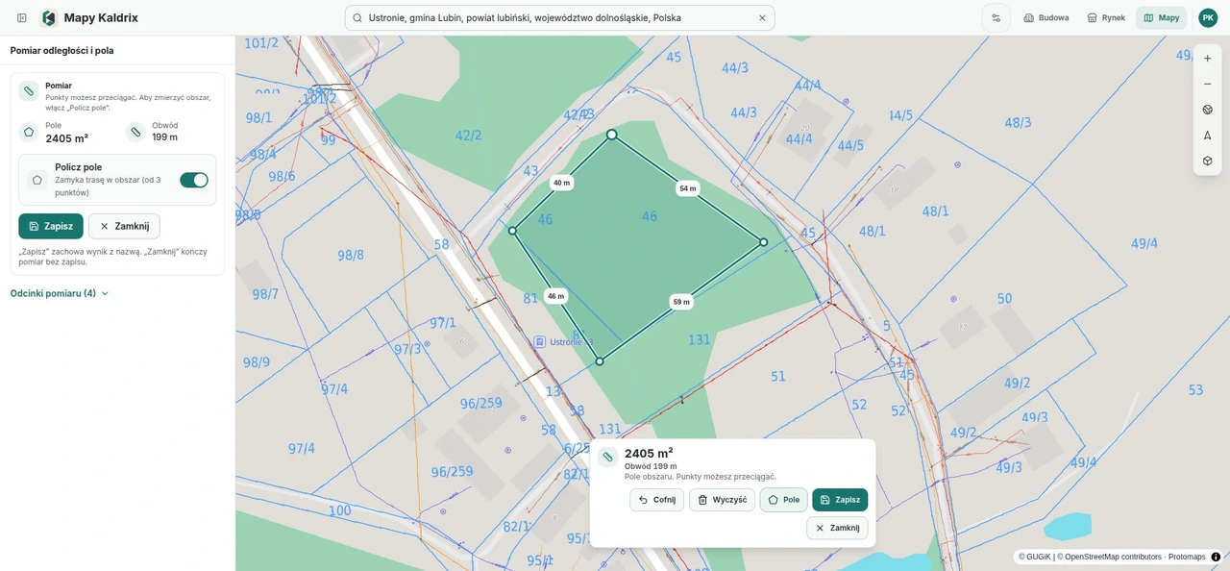Image resolution: width=1230 pixels, height=571 pixels.
Task: Click the sidebar 2405 m² area value
Action: point(67,138)
